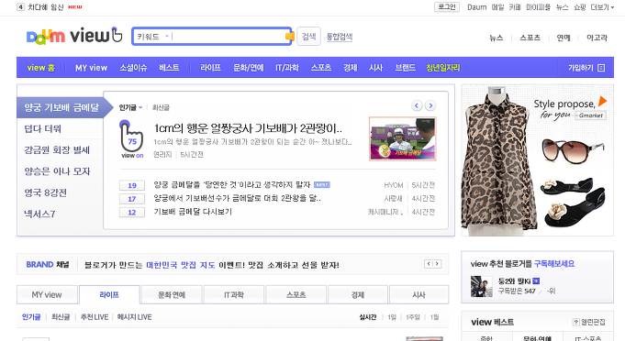Expand the 더보기 menu in the top bar

click(x=602, y=7)
